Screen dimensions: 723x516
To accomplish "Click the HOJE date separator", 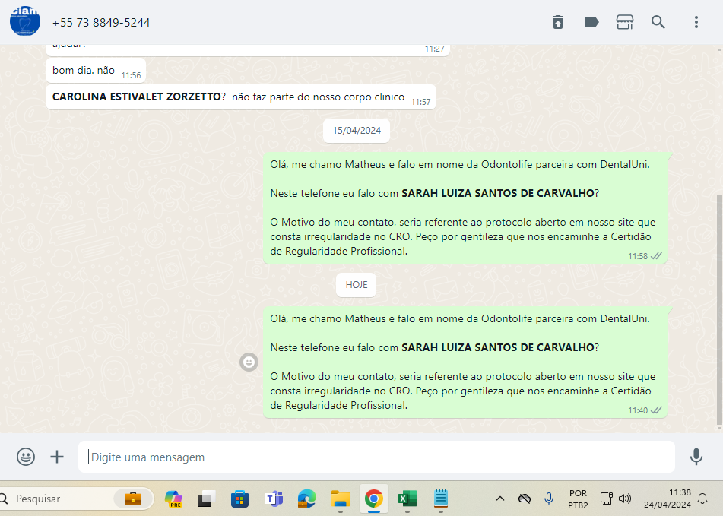I will pos(356,284).
